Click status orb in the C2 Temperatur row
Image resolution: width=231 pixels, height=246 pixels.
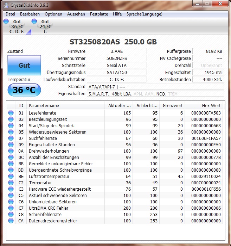pyautogui.click(x=11, y=183)
